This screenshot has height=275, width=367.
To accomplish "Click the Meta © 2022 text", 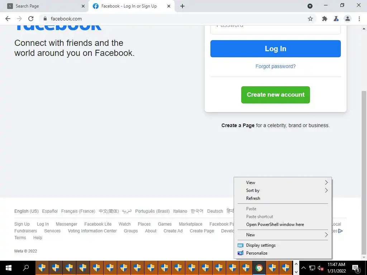I will pyautogui.click(x=25, y=251).
